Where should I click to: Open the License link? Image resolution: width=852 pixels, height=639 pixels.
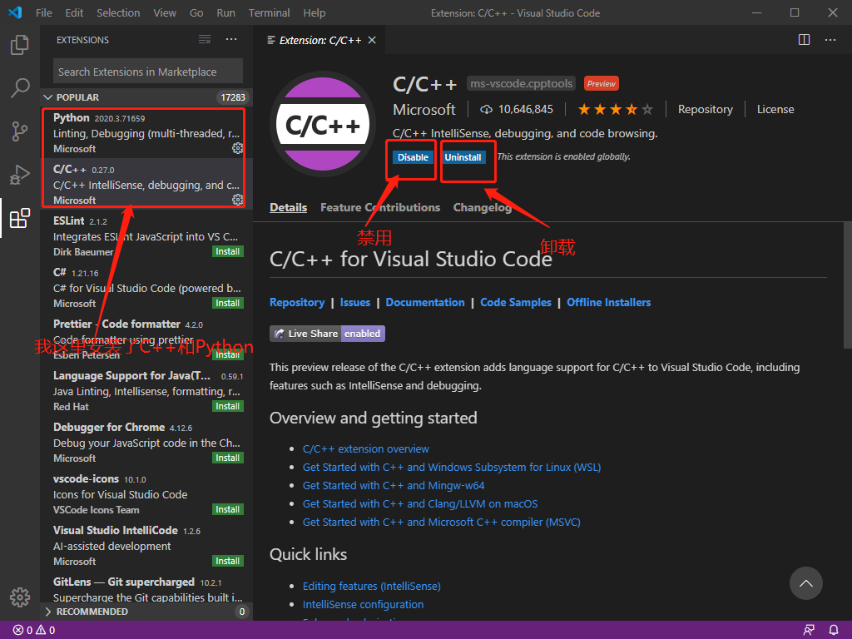[775, 110]
